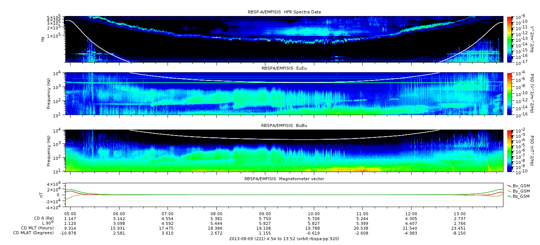Click the RBSPA/EMFISIS BuBu panel title
The height and width of the screenshot is (245, 540).
tap(284, 126)
